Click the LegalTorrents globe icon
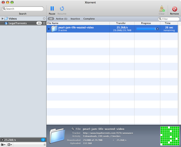The width and height of the screenshot is (181, 147). (6, 23)
